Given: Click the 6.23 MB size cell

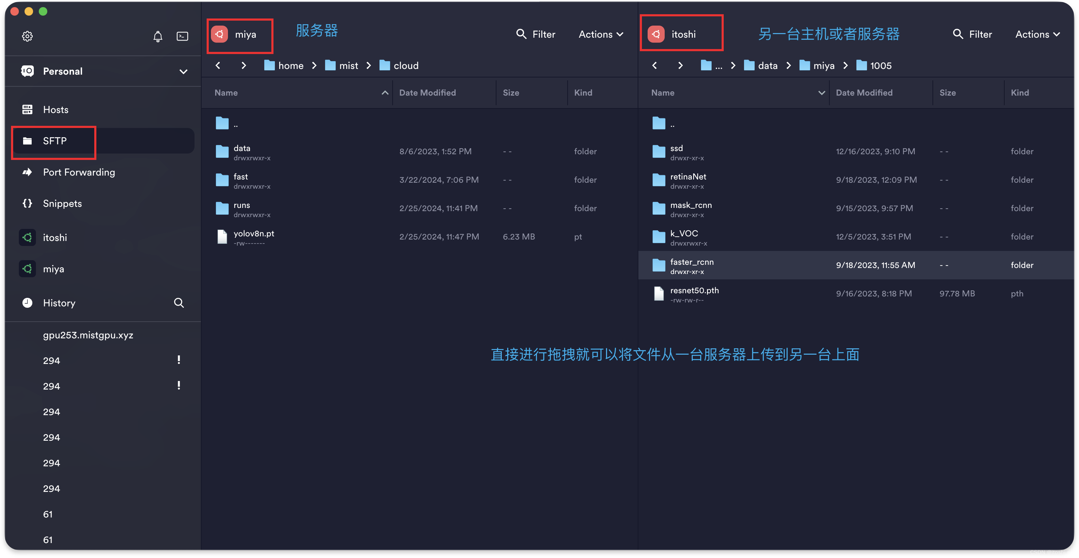Looking at the screenshot, I should (x=519, y=237).
